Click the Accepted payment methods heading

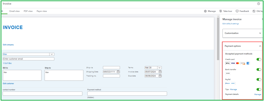(x=239, y=54)
